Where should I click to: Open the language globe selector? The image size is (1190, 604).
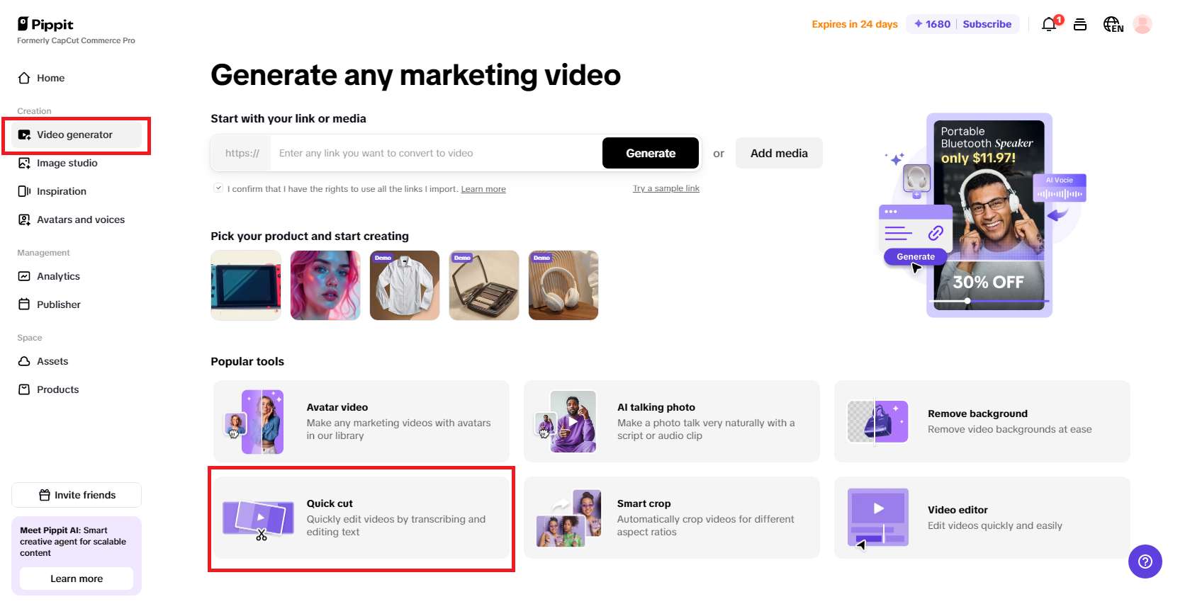pyautogui.click(x=1113, y=25)
